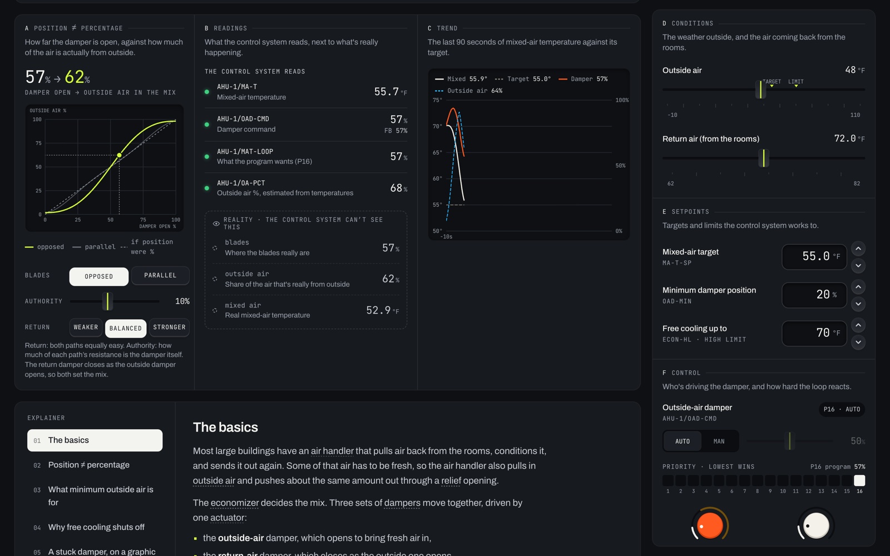Click the green status dot for AHU-1/OA-PCT
Screen dimensions: 890x556
(207, 188)
